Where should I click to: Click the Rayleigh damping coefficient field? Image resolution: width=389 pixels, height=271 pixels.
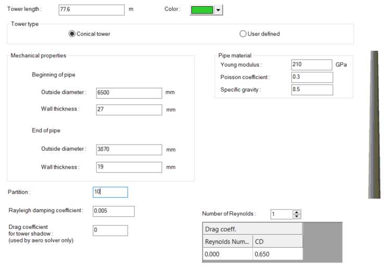[x=113, y=211]
